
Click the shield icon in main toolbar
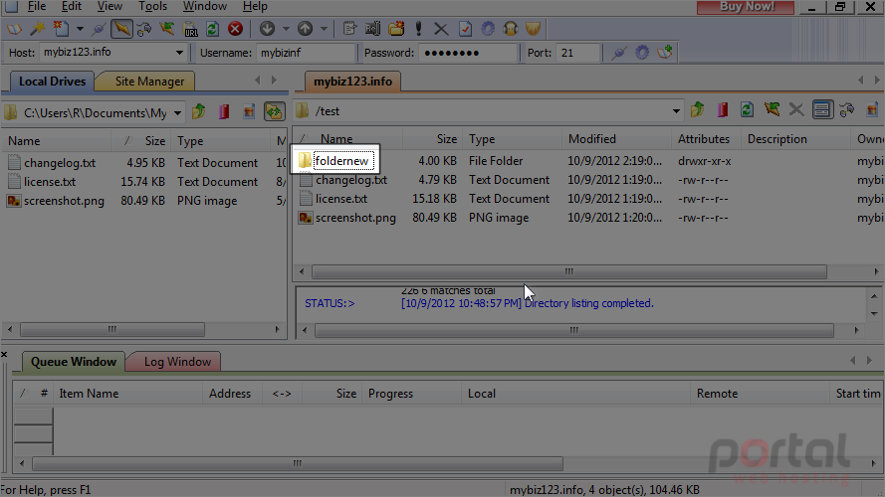[x=533, y=29]
